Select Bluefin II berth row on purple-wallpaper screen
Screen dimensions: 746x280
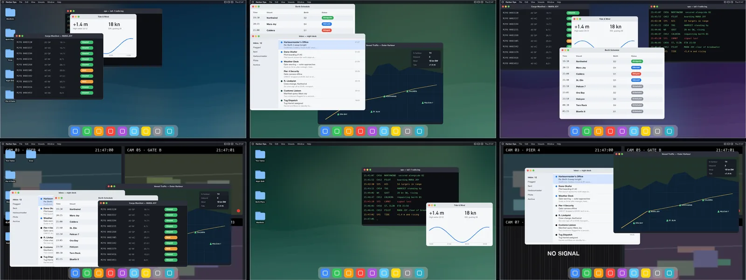tap(612, 112)
